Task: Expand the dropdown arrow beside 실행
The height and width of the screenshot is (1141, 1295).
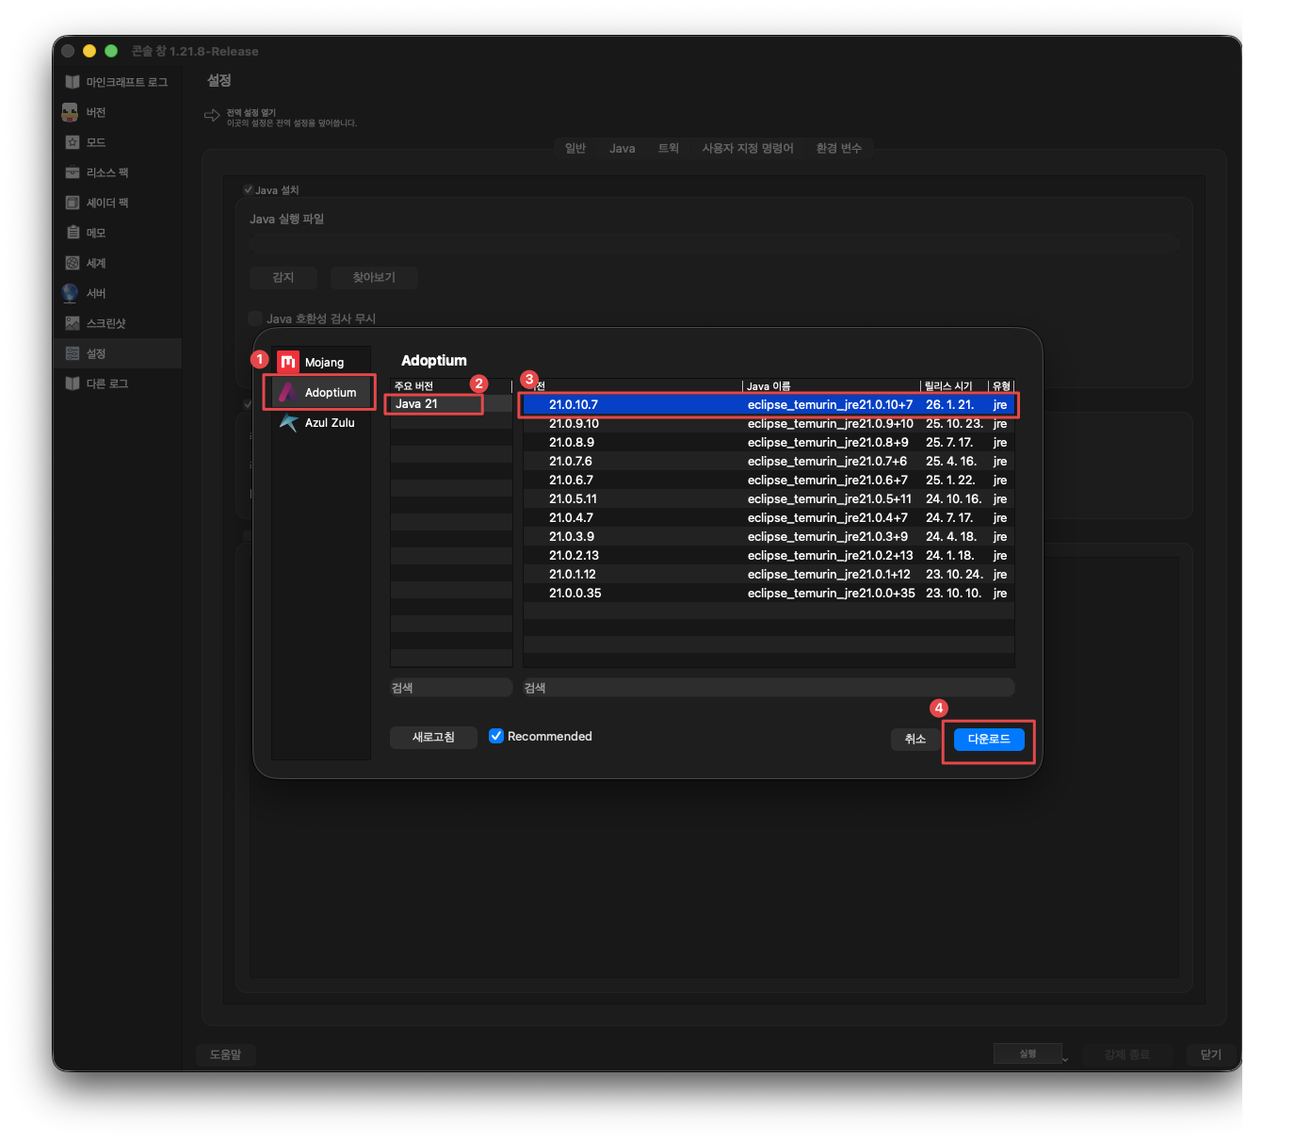Action: pos(1065,1058)
